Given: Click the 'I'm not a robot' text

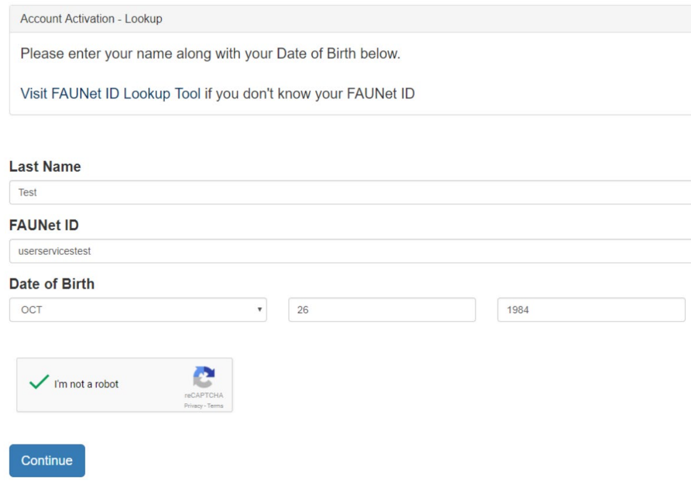Looking at the screenshot, I should tap(87, 384).
